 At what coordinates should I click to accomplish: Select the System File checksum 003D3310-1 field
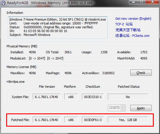[93, 97]
